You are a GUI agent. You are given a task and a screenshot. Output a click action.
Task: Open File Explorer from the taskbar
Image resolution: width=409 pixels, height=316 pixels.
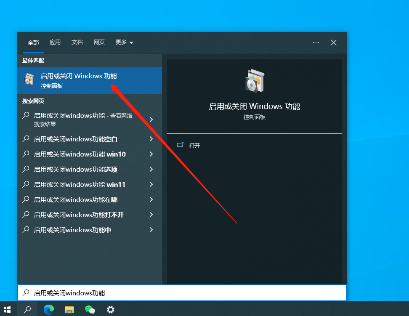(x=69, y=310)
